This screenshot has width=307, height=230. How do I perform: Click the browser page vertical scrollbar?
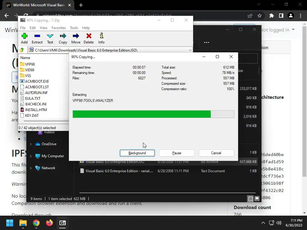point(304,102)
